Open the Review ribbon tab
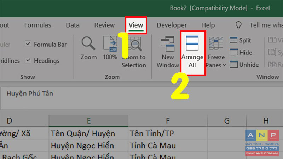The image size is (283, 159). (x=104, y=25)
